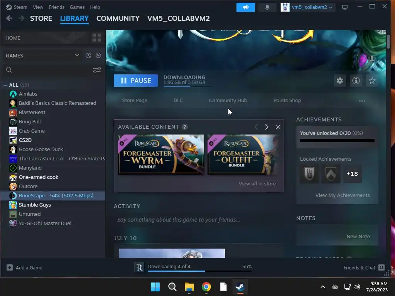Image resolution: width=395 pixels, height=296 pixels.
Task: Show previous available content arrow
Action: (x=257, y=127)
